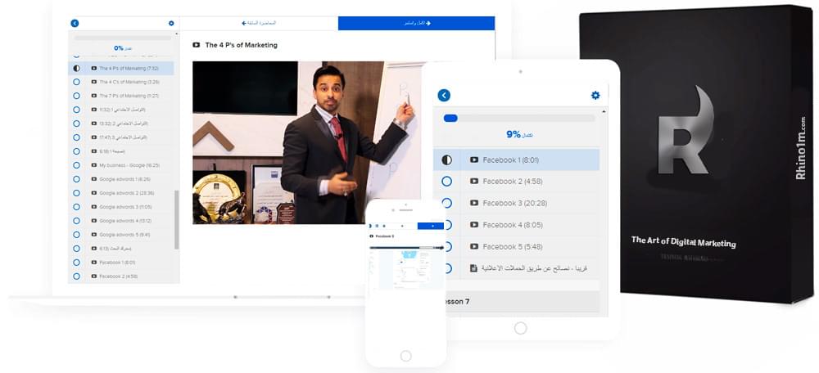Click the 0% progress label on laptop

(x=123, y=48)
